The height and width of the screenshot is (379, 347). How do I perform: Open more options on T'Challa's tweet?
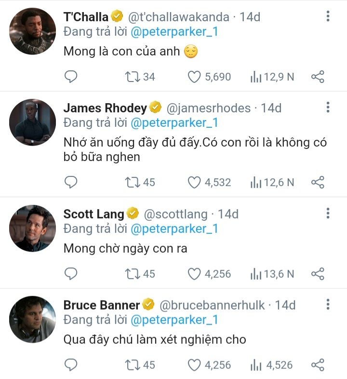[x=328, y=16]
